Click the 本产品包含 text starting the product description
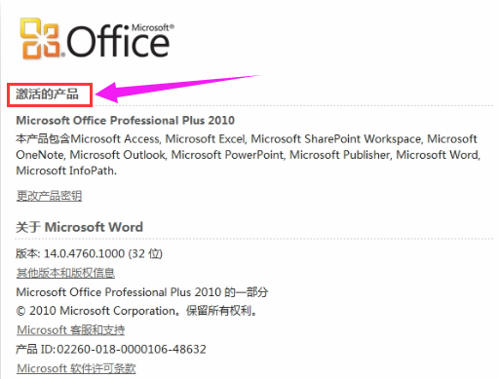 click(x=43, y=139)
